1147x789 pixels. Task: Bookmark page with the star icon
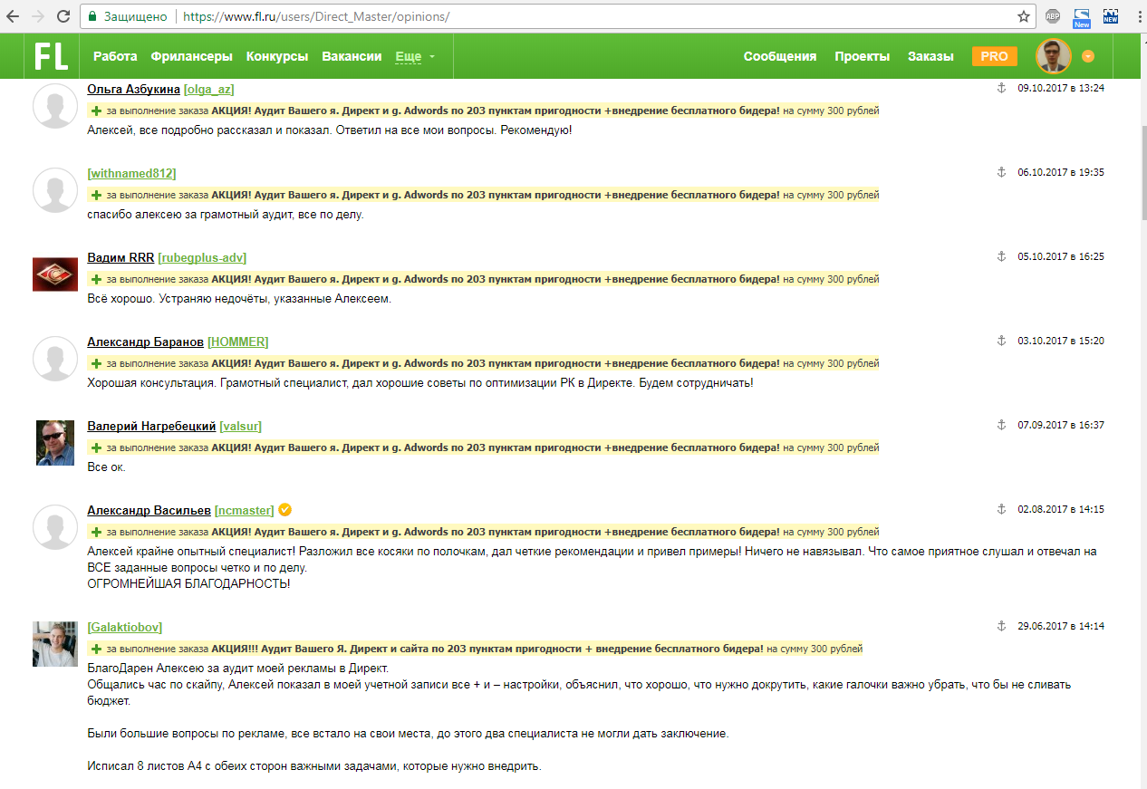pos(1024,16)
